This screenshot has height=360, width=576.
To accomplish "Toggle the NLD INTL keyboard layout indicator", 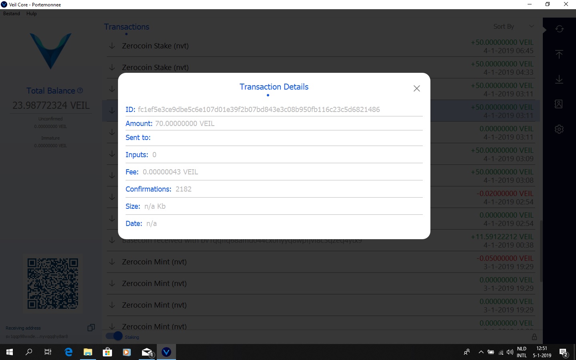I will point(522,352).
